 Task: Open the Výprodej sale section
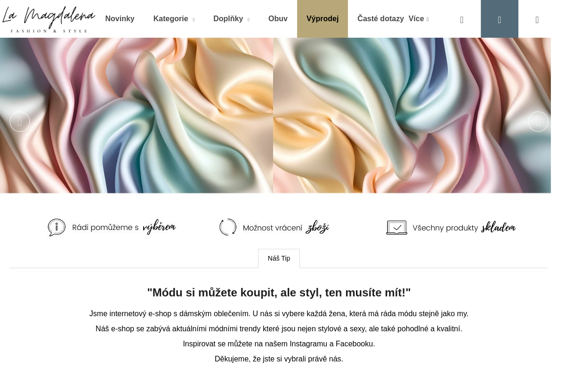pyautogui.click(x=323, y=19)
